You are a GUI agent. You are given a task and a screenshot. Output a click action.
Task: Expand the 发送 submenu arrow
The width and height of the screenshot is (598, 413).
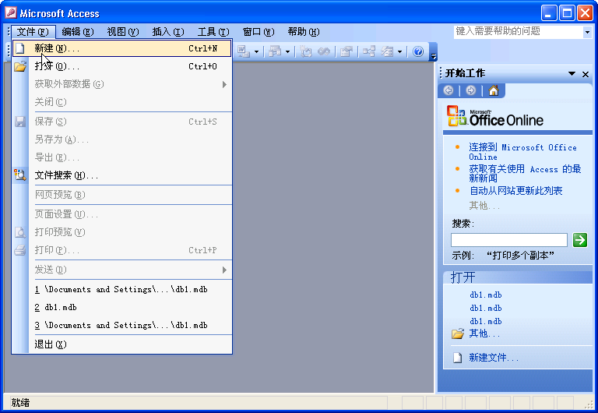[224, 270]
